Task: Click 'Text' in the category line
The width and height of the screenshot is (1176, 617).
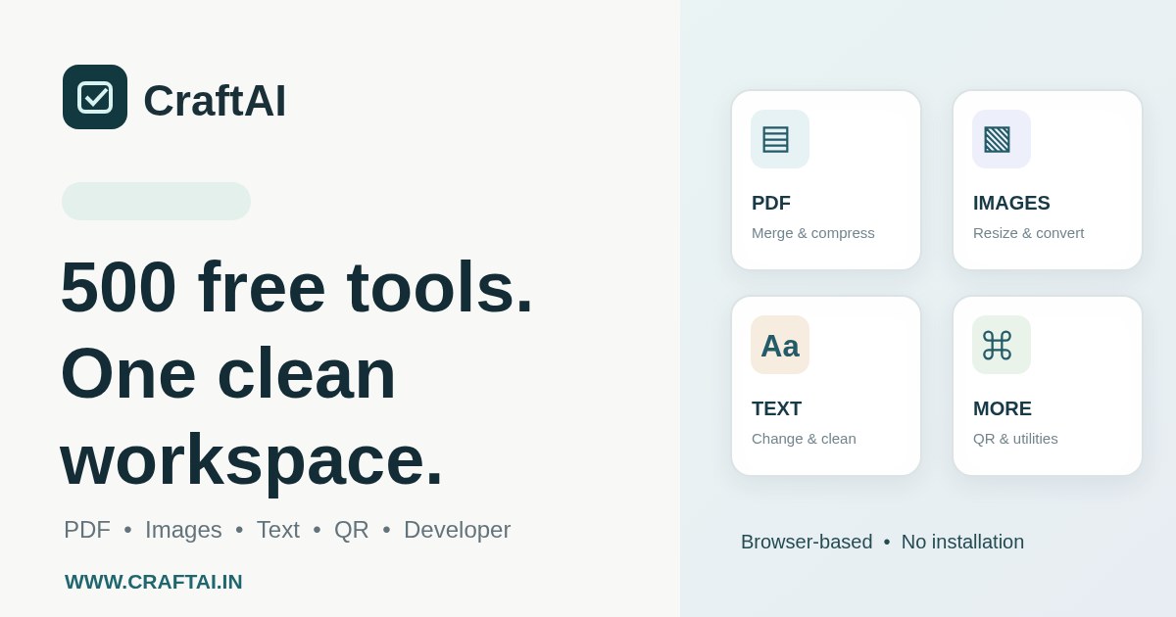Action: [278, 530]
